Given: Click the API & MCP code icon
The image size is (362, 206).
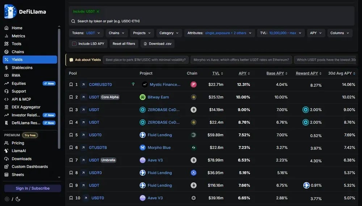Looking at the screenshot, I should [x=7, y=99].
